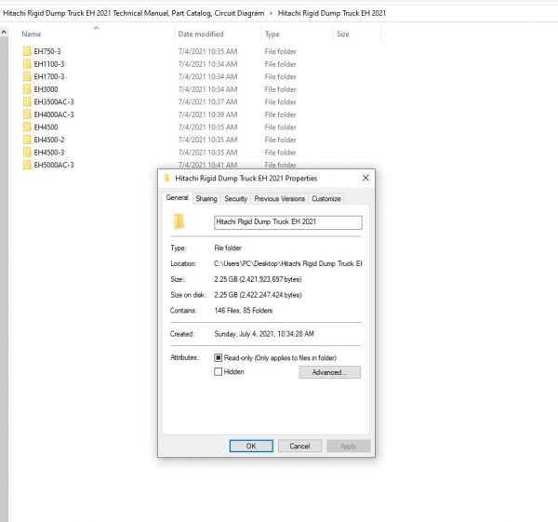Image resolution: width=558 pixels, height=522 pixels.
Task: Select the EH1100-3 folder icon
Action: point(27,64)
